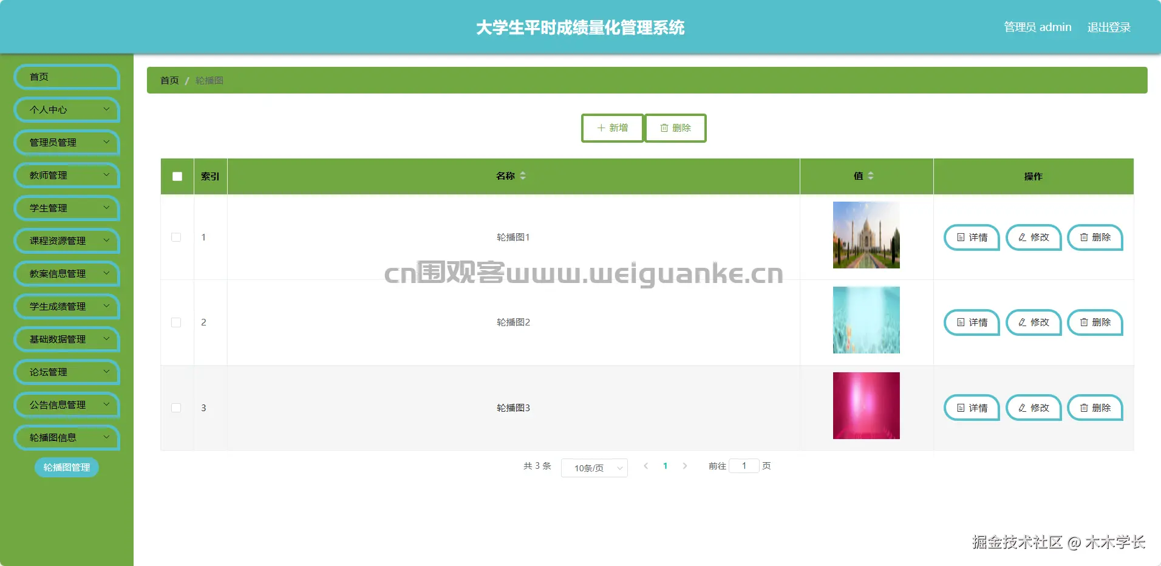The width and height of the screenshot is (1161, 566).
Task: Click the pencil edit icon in 轮播图2 row
Action: 1023,322
